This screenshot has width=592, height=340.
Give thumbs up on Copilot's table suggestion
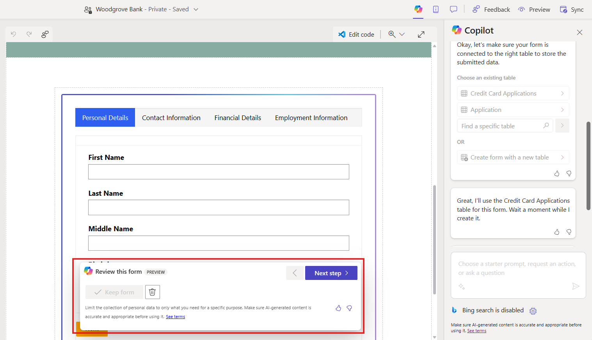556,173
